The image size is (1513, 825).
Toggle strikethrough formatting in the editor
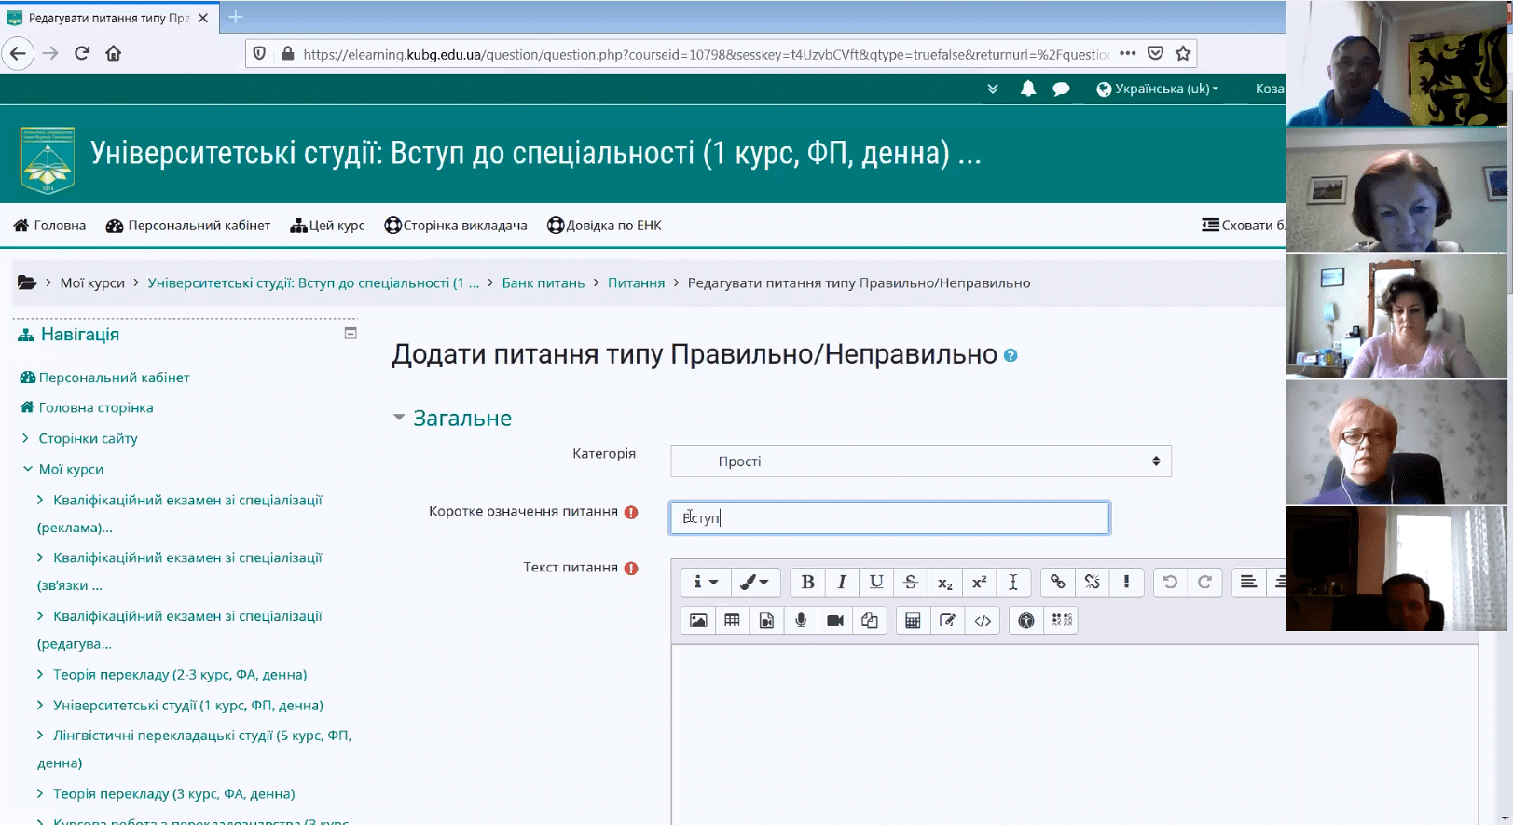coord(911,583)
